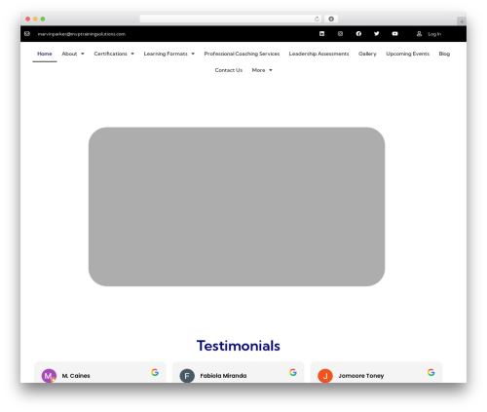Click the Log In link

click(434, 34)
